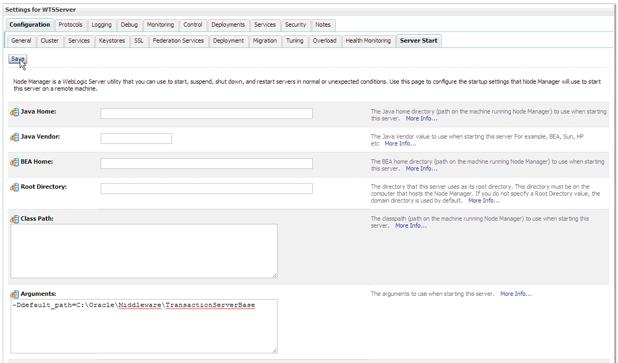Image resolution: width=618 pixels, height=363 pixels.
Task: Select the Overload sub-tab
Action: (x=325, y=41)
